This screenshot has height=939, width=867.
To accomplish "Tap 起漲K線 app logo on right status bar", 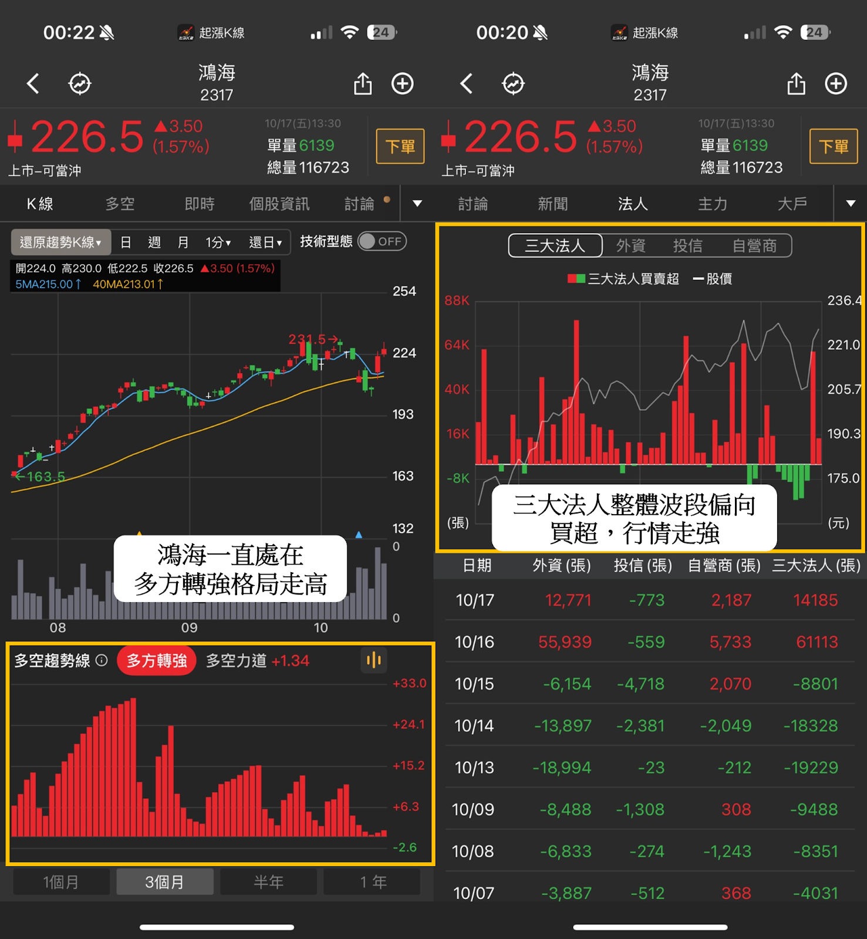I will click(619, 33).
